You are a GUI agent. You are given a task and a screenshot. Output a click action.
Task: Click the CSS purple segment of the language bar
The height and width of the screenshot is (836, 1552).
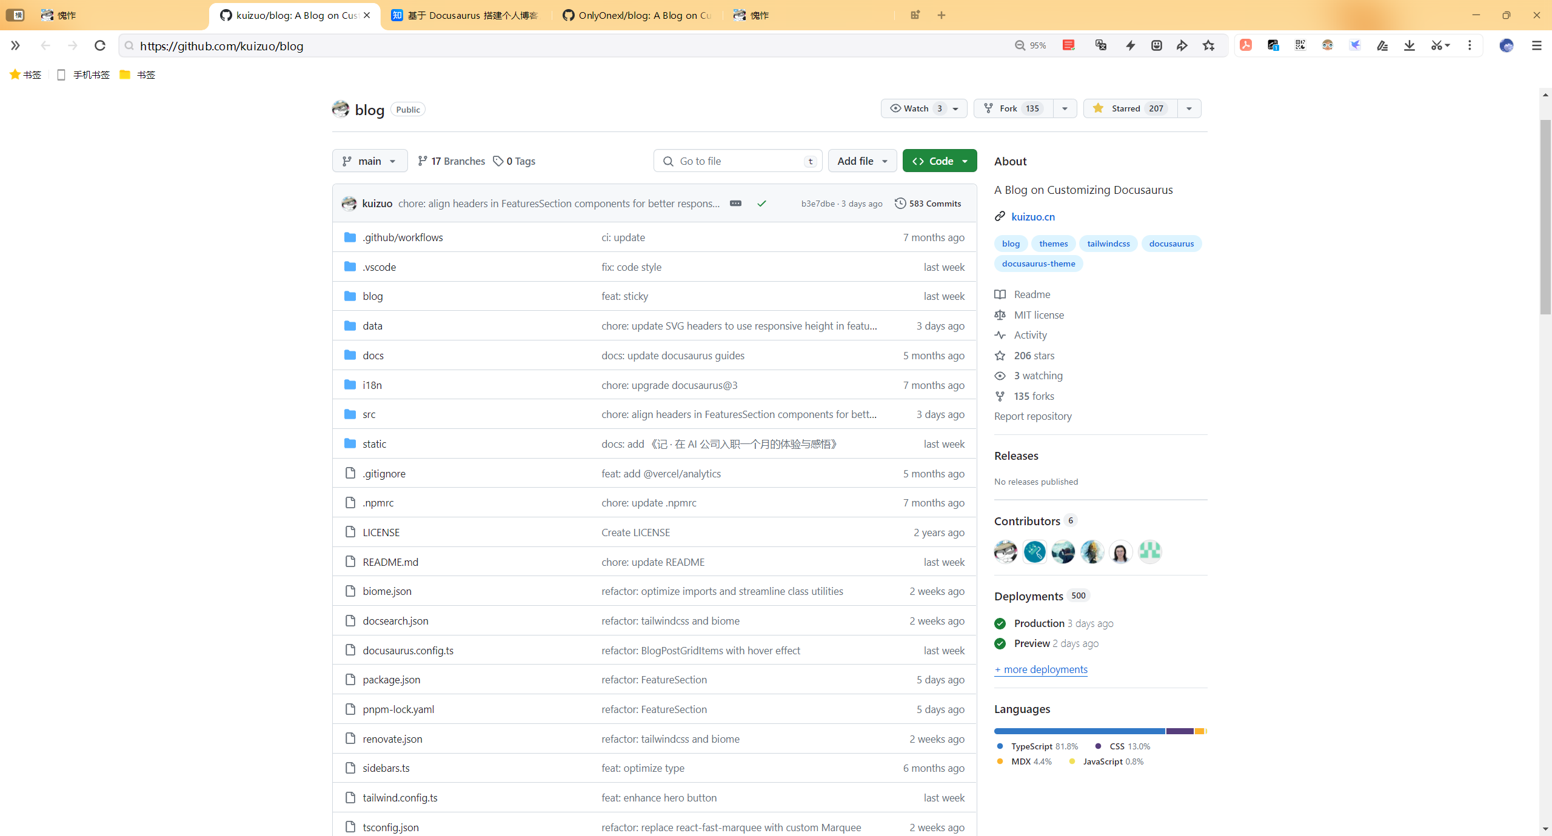1180,731
